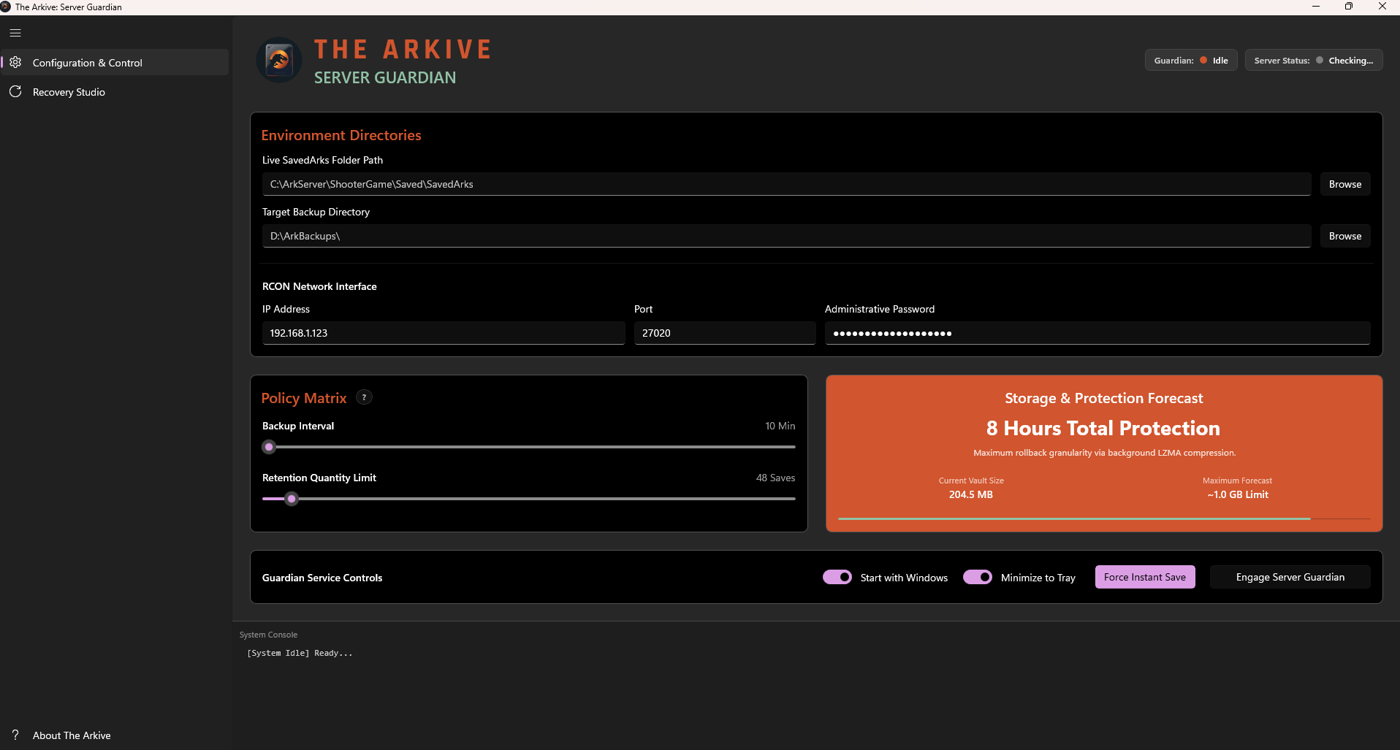This screenshot has width=1400, height=750.
Task: Click the About question mark icon
Action: click(15, 735)
